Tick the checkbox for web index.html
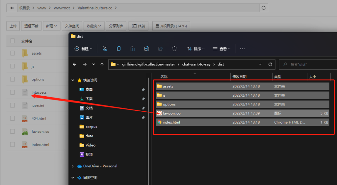The width and height of the screenshot is (337, 185). pyautogui.click(x=13, y=145)
